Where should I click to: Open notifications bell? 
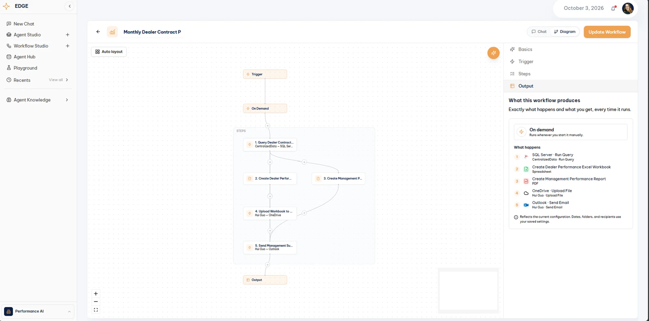coord(613,8)
